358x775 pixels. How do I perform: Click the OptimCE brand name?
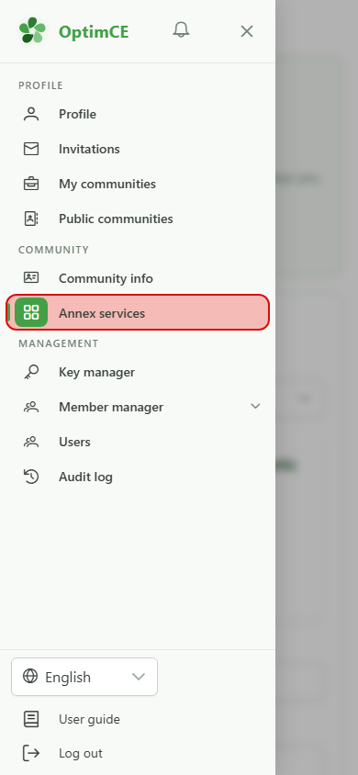coord(94,31)
